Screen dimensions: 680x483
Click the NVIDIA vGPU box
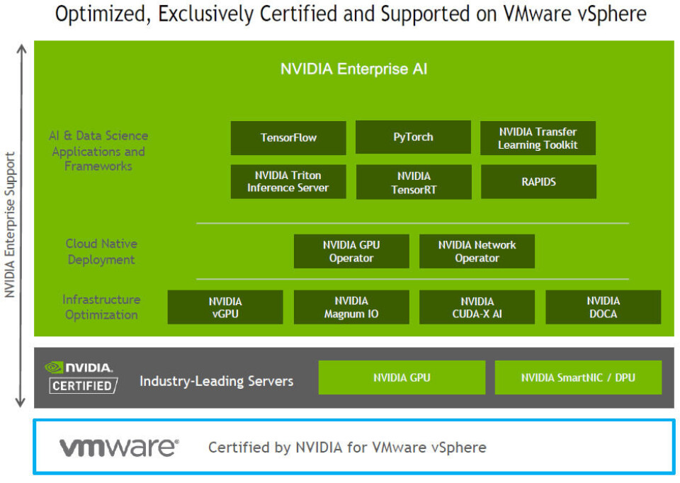pos(225,307)
